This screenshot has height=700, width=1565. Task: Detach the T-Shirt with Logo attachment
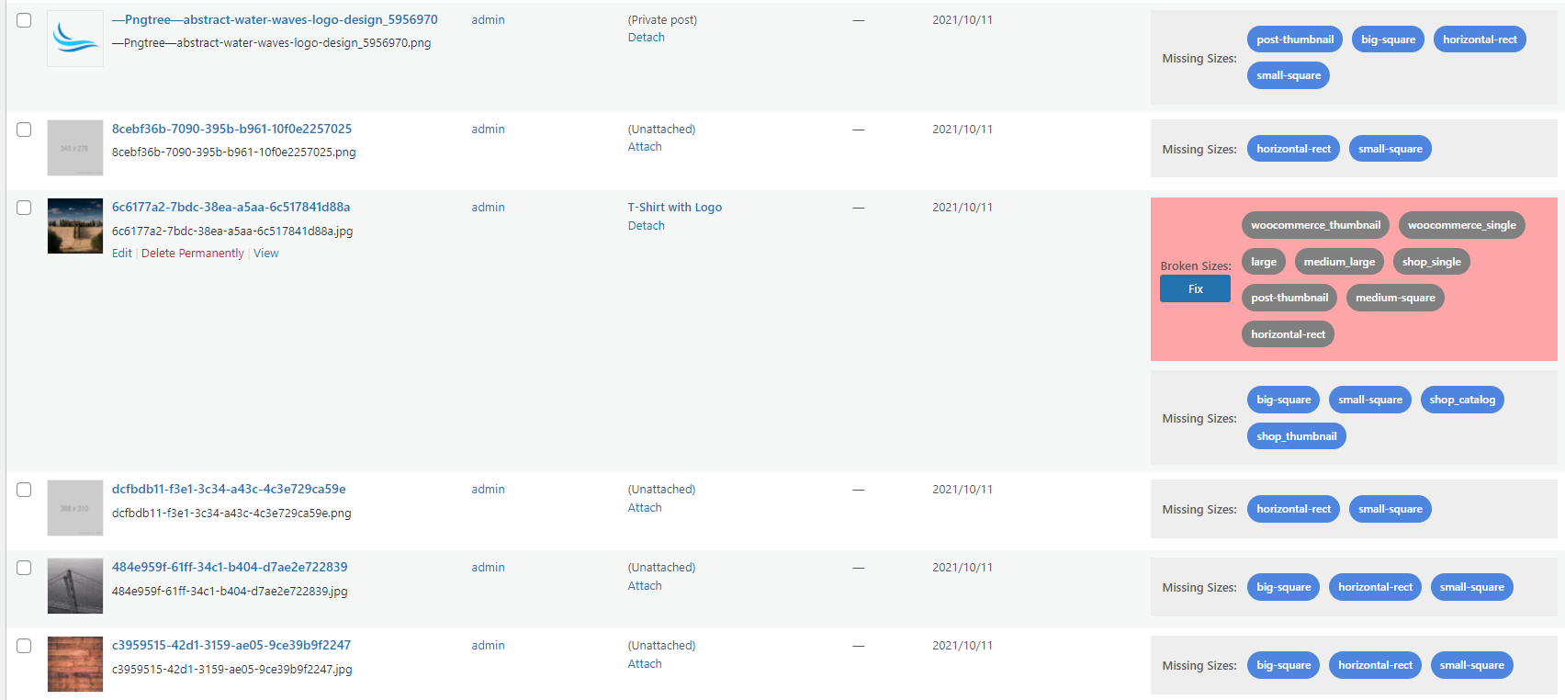[646, 225]
